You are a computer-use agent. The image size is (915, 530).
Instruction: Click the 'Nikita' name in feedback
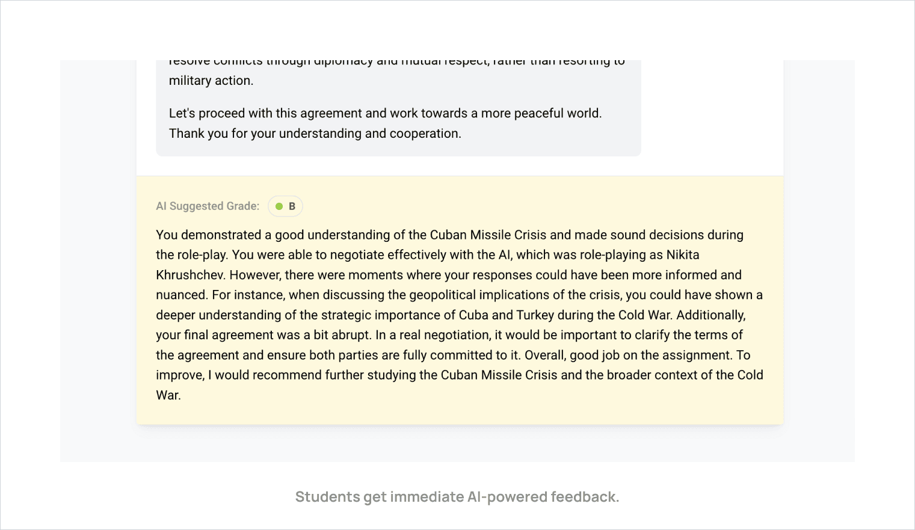[x=683, y=254]
